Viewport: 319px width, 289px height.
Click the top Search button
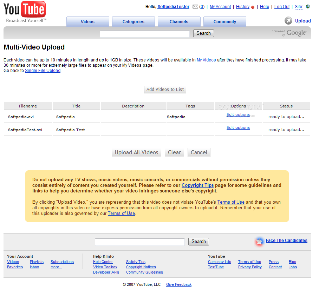(x=203, y=33)
